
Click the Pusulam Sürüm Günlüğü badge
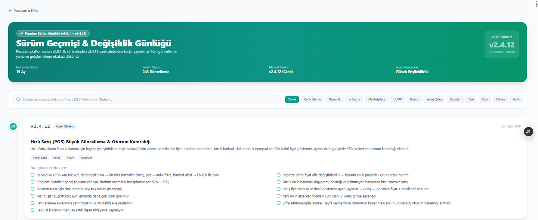point(53,34)
